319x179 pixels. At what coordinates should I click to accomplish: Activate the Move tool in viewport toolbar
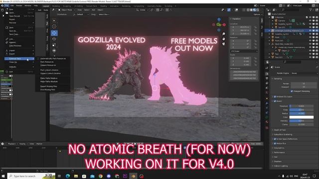coord(54,33)
